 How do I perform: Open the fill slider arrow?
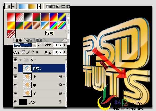65,52
